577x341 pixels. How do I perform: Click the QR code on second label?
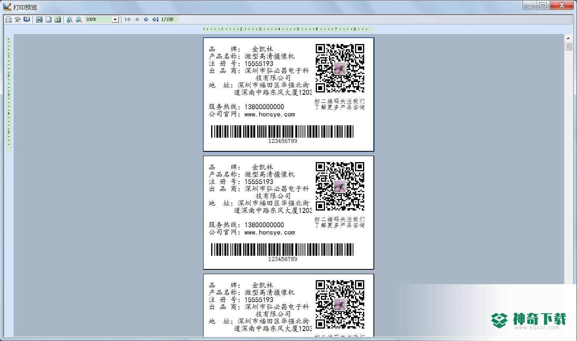[x=340, y=186]
